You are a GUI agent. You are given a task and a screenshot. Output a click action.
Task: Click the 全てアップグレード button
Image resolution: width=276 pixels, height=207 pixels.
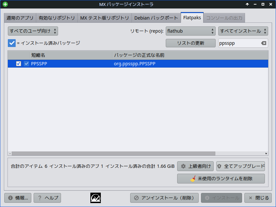241,166
